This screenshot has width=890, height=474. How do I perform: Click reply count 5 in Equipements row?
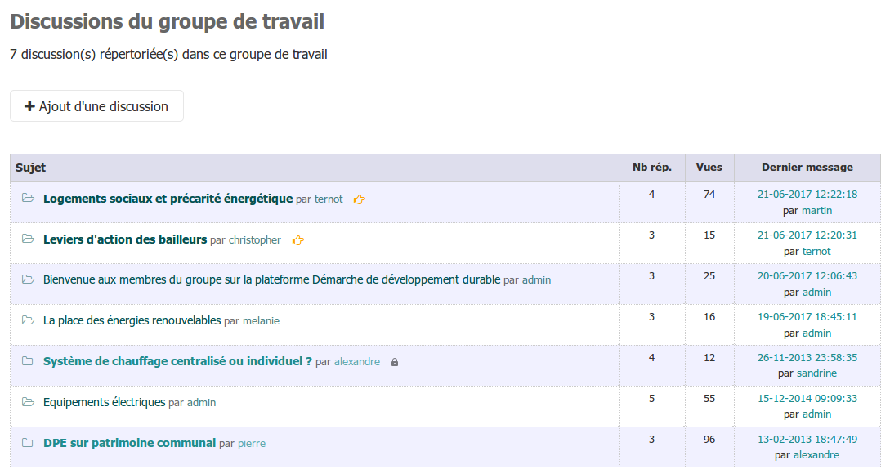click(651, 399)
